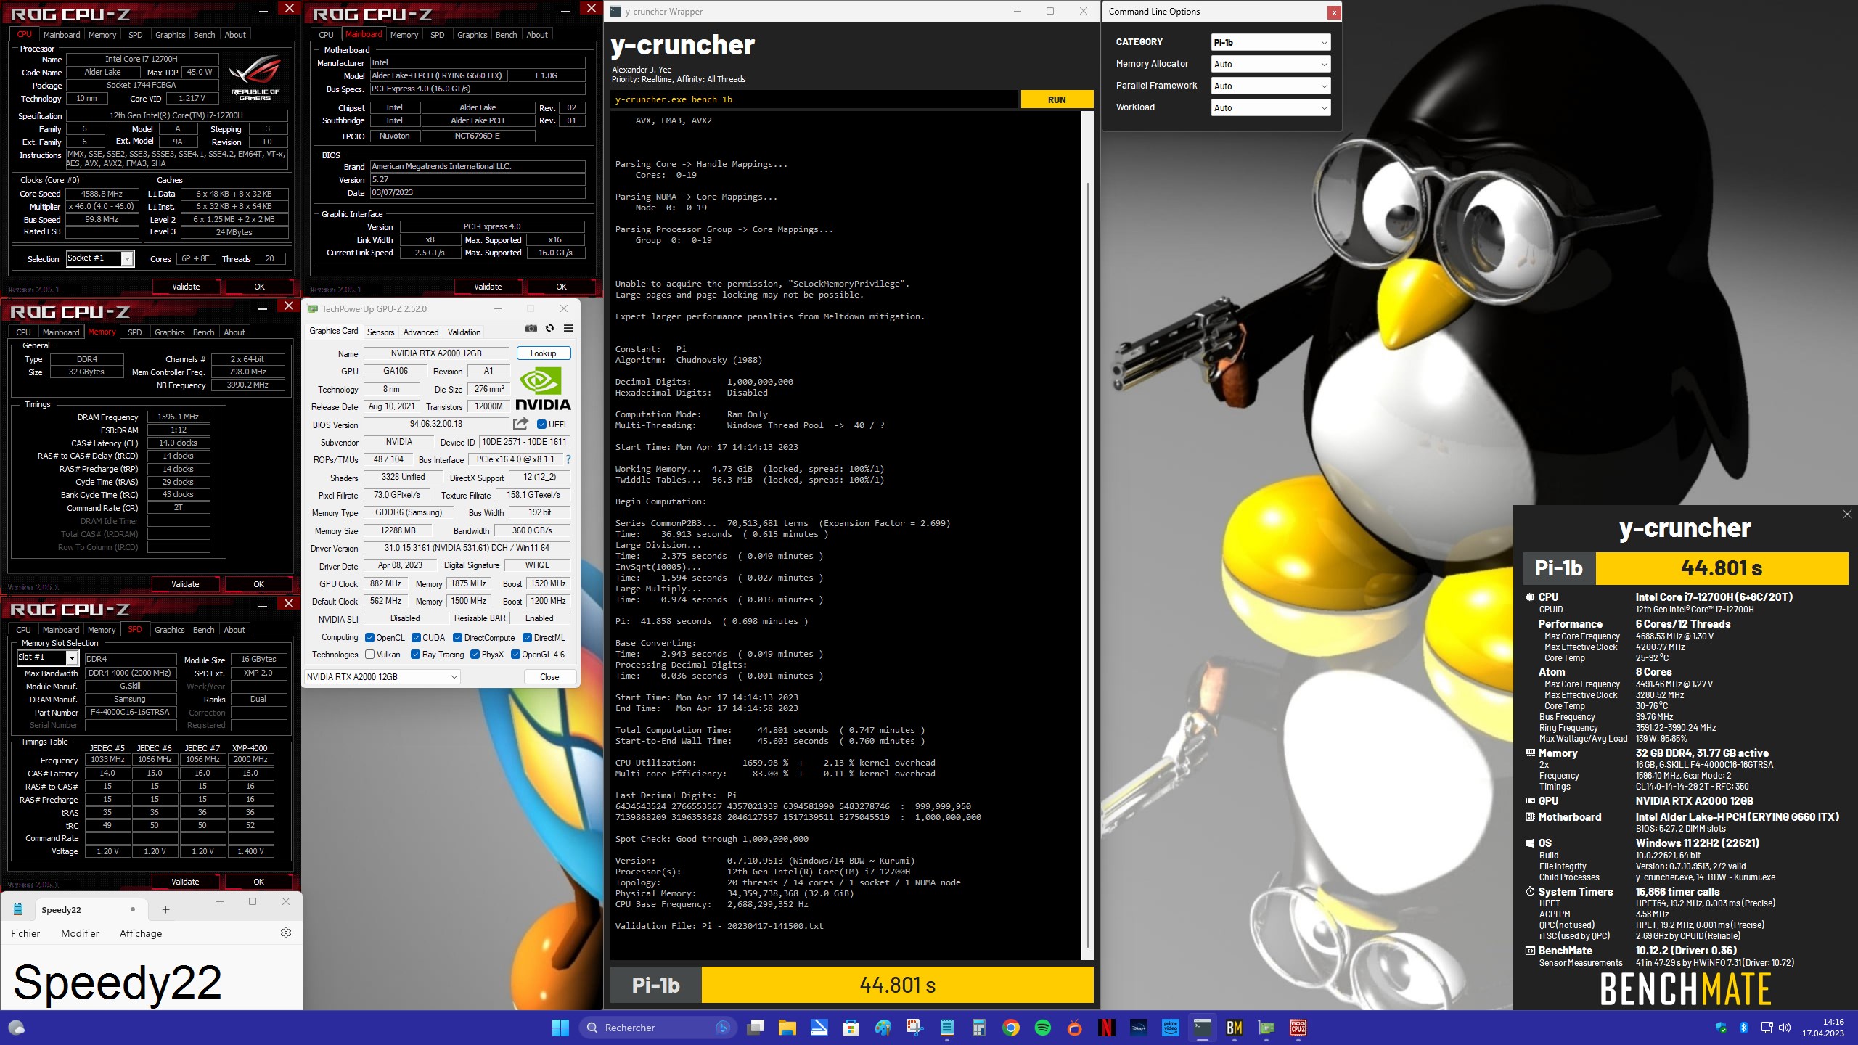The height and width of the screenshot is (1045, 1858).
Task: Click the share icon beside GPU-Z BIOS Version
Action: tap(520, 424)
